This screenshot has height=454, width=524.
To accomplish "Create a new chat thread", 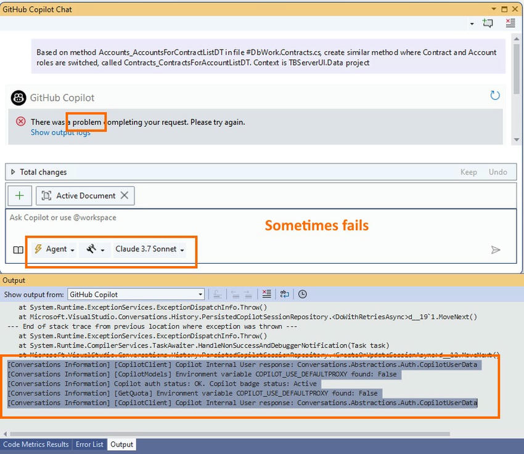I will (x=488, y=23).
